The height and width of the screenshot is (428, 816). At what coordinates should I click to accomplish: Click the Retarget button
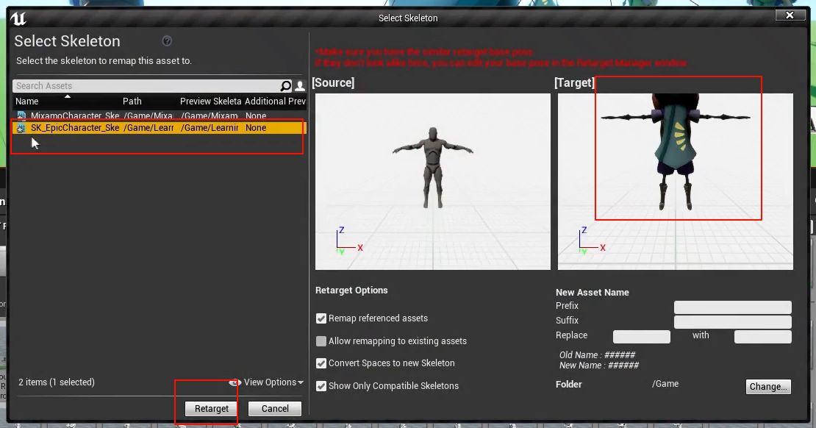pyautogui.click(x=211, y=409)
